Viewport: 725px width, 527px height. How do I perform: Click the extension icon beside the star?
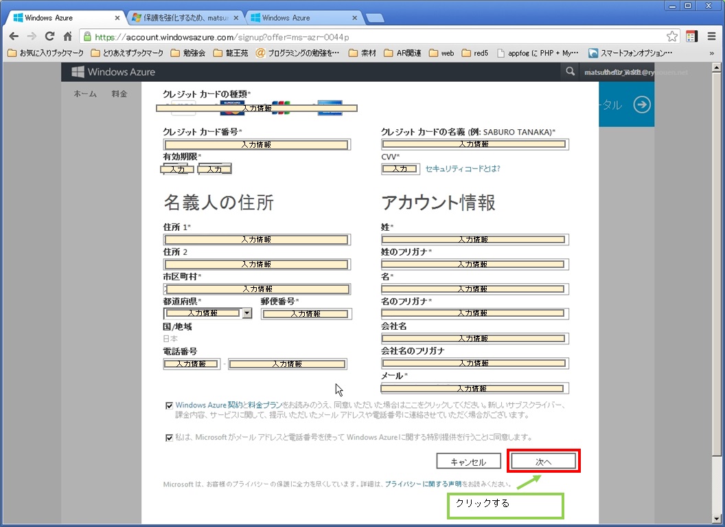click(x=692, y=36)
